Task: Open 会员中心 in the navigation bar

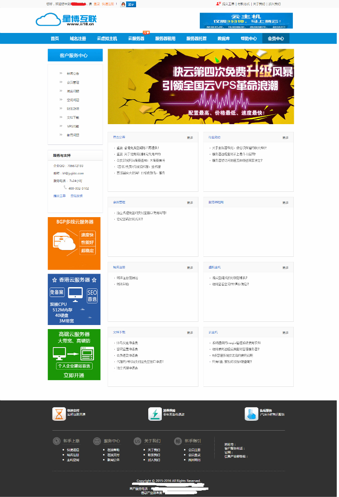Action: pos(276,38)
